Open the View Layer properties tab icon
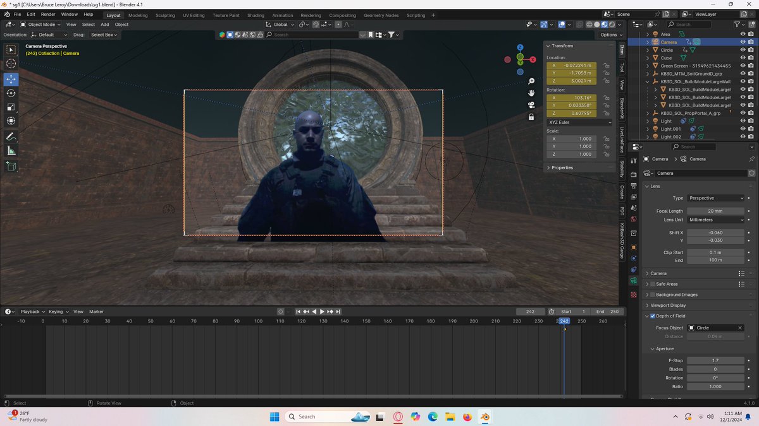Image resolution: width=759 pixels, height=426 pixels. click(634, 196)
